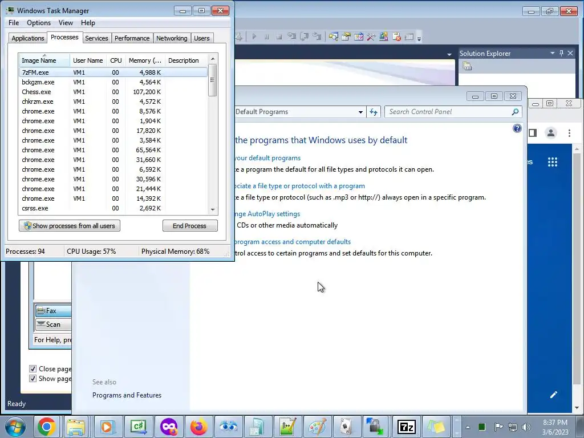Click the Chrome page vertical scrollbar
The width and height of the screenshot is (584, 438).
pyautogui.click(x=577, y=268)
